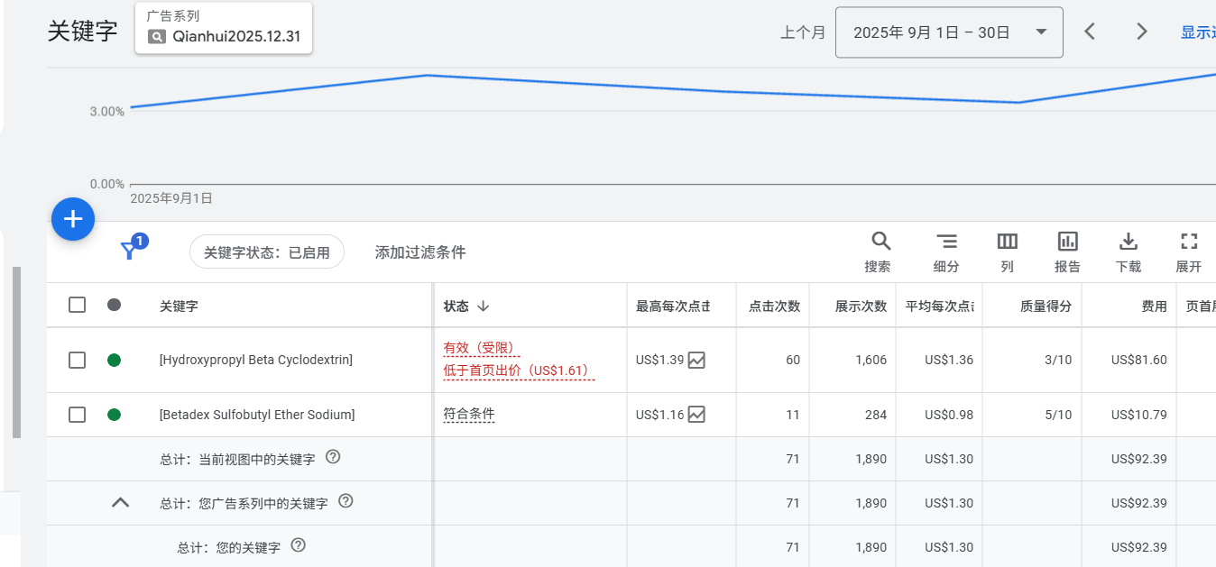This screenshot has width=1216, height=567.
Task: Open the columns (列) icon
Action: tap(1007, 242)
